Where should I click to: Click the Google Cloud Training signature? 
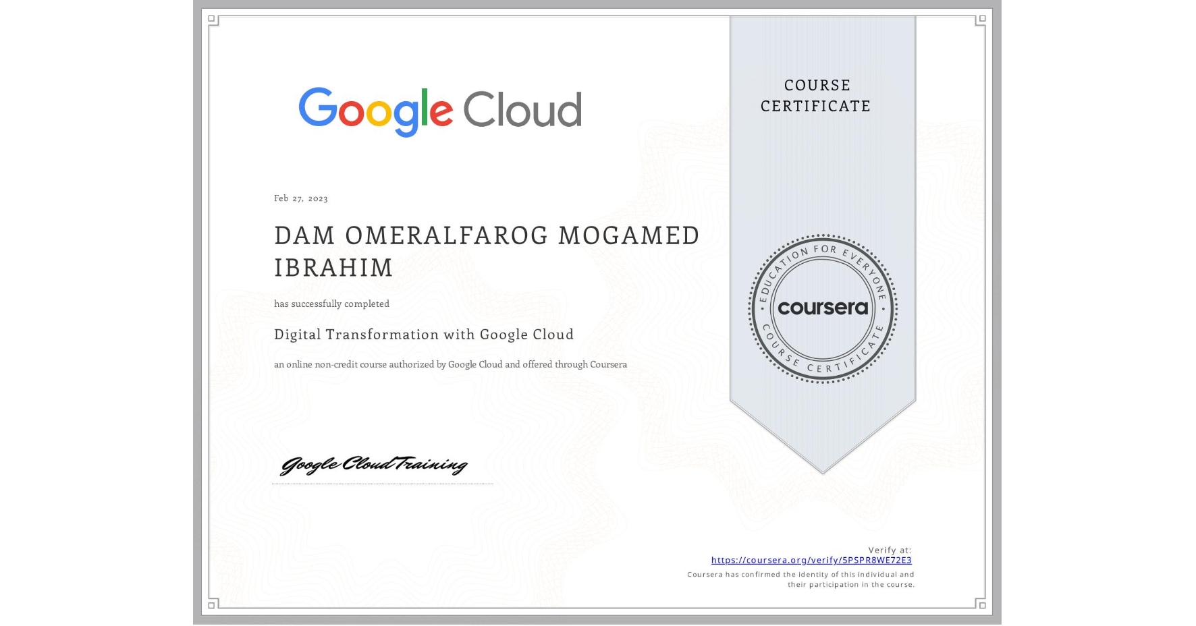click(375, 465)
